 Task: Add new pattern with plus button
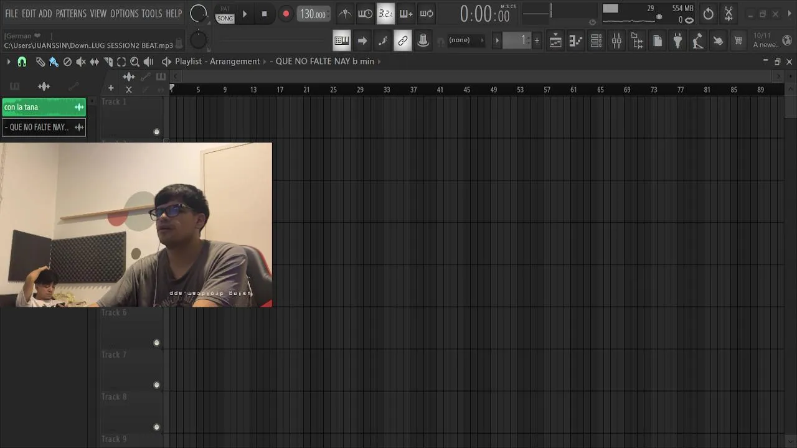[537, 40]
